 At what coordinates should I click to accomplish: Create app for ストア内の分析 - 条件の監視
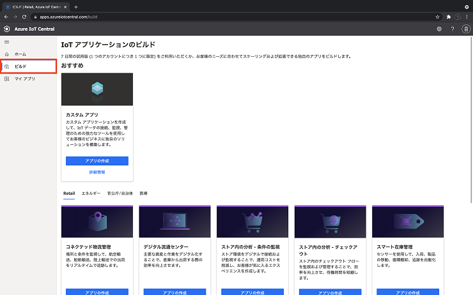pos(252,292)
